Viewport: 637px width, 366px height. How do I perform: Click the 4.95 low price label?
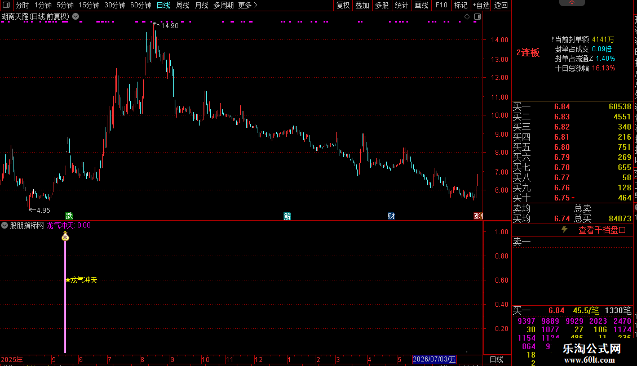[x=43, y=210]
